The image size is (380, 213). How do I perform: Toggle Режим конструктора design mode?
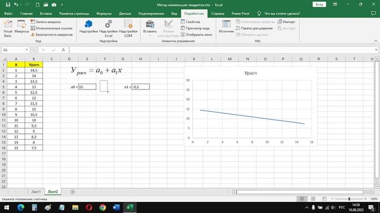(x=169, y=28)
